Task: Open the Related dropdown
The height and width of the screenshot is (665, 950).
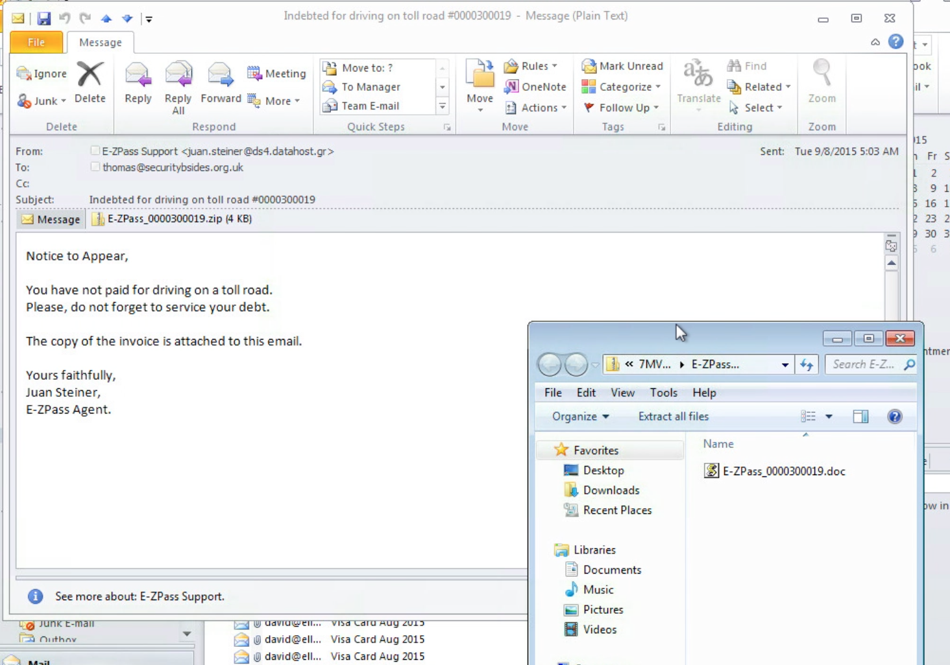Action: pyautogui.click(x=759, y=87)
